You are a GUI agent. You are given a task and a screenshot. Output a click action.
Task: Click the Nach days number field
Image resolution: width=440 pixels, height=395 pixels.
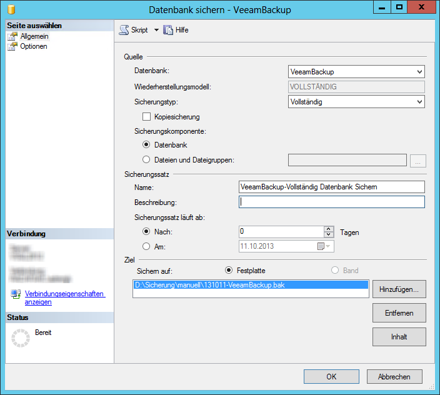click(x=281, y=232)
